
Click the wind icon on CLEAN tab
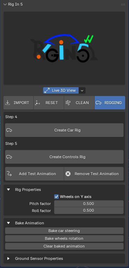coord(68,103)
